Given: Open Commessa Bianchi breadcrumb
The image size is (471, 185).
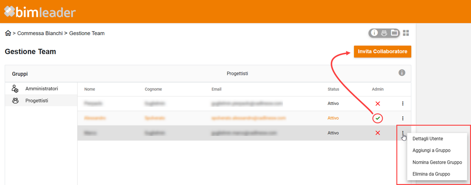Looking at the screenshot, I should coord(40,33).
